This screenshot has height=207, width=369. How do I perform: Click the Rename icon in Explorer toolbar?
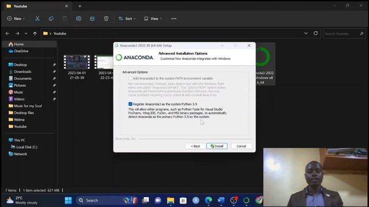78,18
